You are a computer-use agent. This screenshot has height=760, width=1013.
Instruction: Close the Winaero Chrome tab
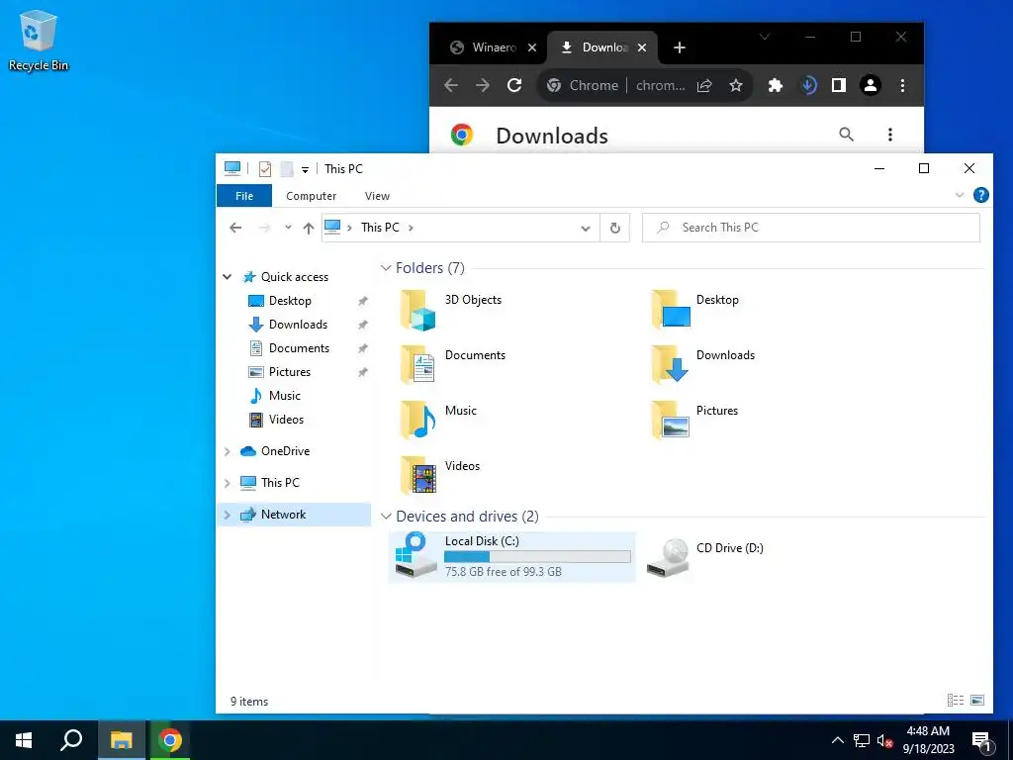click(531, 47)
